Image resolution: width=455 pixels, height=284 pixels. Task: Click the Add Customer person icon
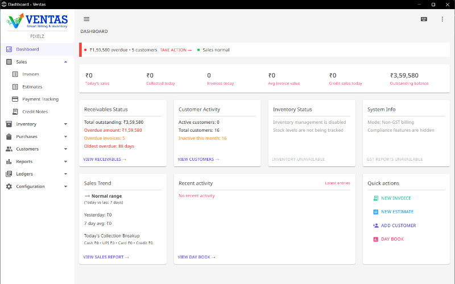coord(375,225)
